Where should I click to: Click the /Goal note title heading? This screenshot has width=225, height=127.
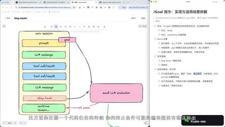click(180, 12)
